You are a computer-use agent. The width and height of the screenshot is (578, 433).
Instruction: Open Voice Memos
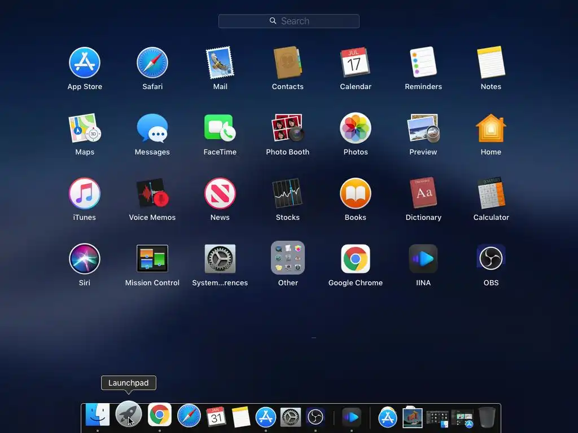pos(152,193)
